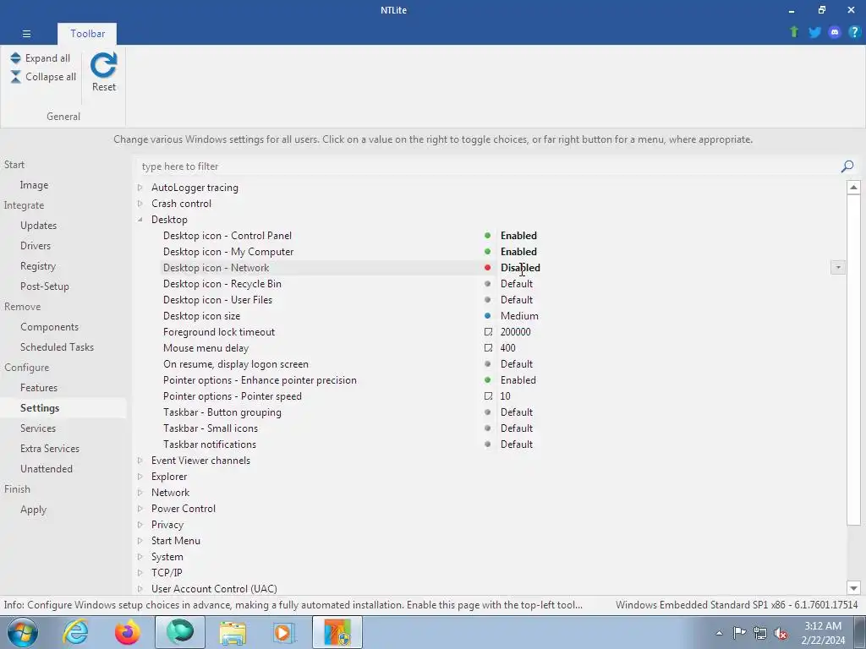Open the Twitter bird icon
The image size is (866, 649).
(x=814, y=32)
